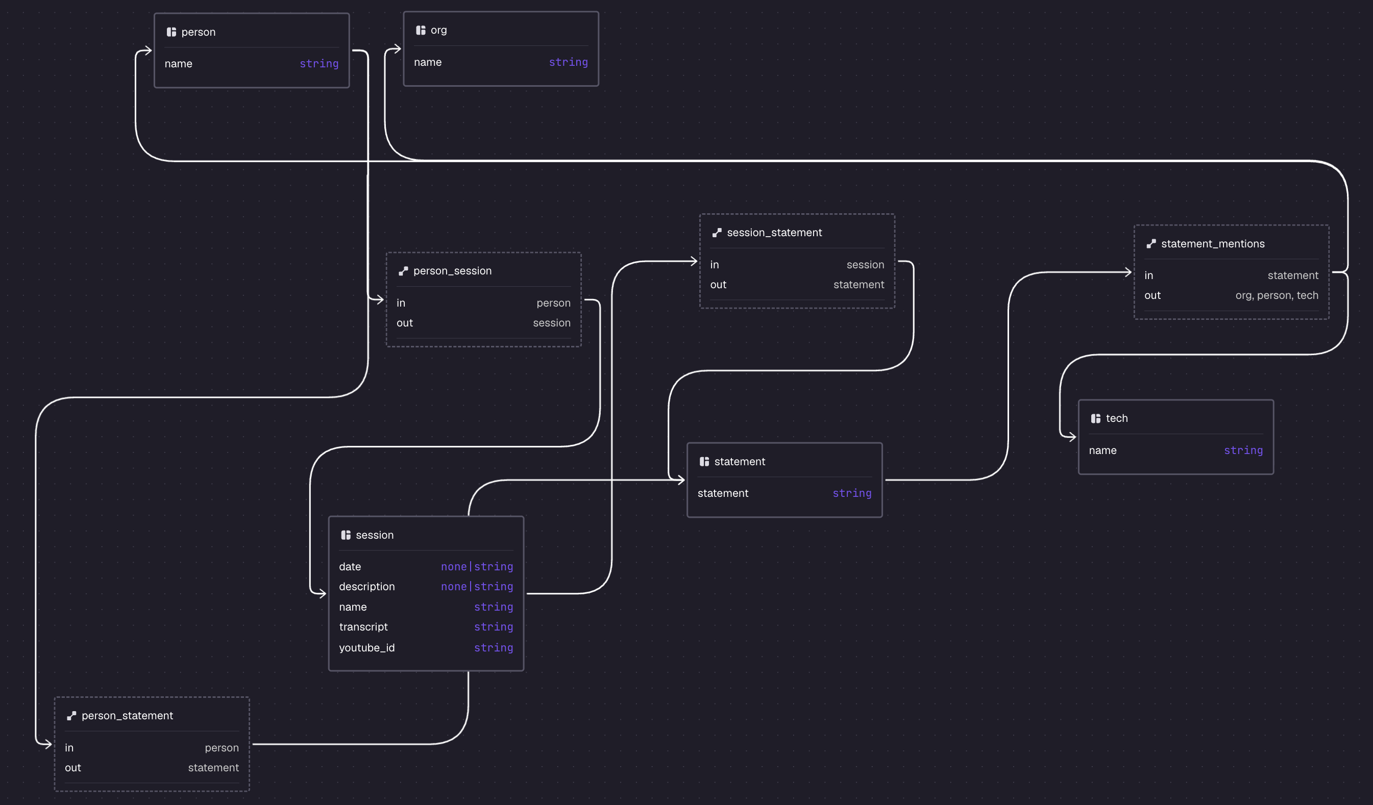This screenshot has height=805, width=1373.
Task: Click the in row of person_statement
Action: 152,748
